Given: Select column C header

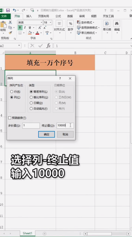Looking at the screenshot, I should pyautogui.click(x=105, y=53).
